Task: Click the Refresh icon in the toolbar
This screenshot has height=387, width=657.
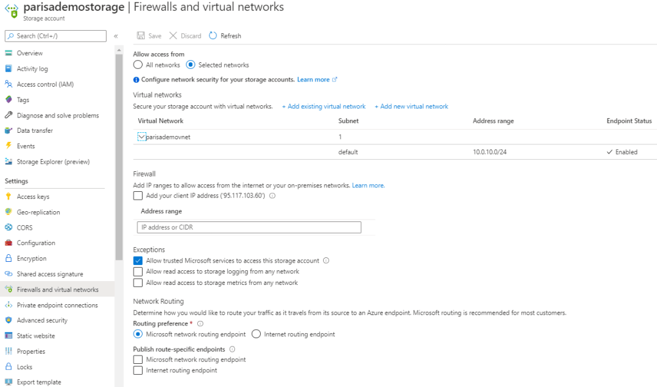Action: [x=213, y=36]
